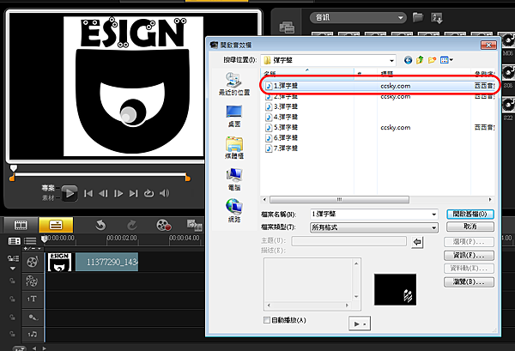Screen dimensions: 515x351
Task: Expand the 檔案名稱 file name dropdown
Action: point(433,215)
